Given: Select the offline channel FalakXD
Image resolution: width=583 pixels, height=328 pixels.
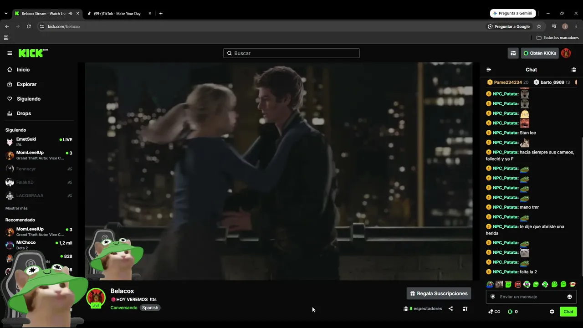Looking at the screenshot, I should click(39, 182).
